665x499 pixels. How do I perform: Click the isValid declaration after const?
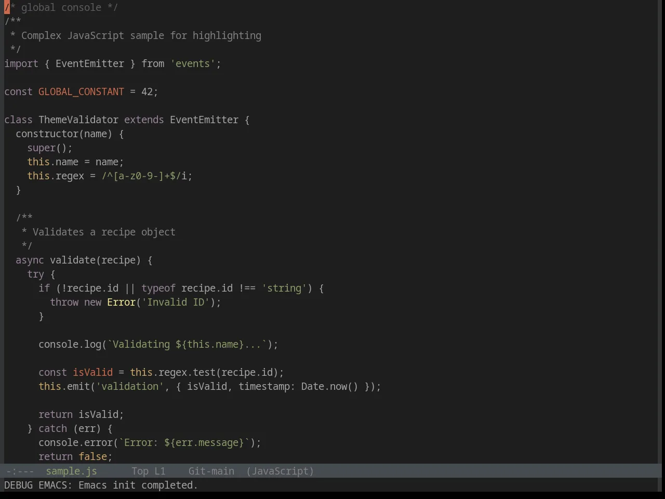click(x=92, y=372)
